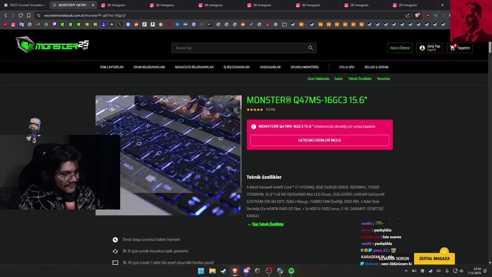Open the share icon in the address bar
This screenshot has height=277, width=492.
[407, 15]
